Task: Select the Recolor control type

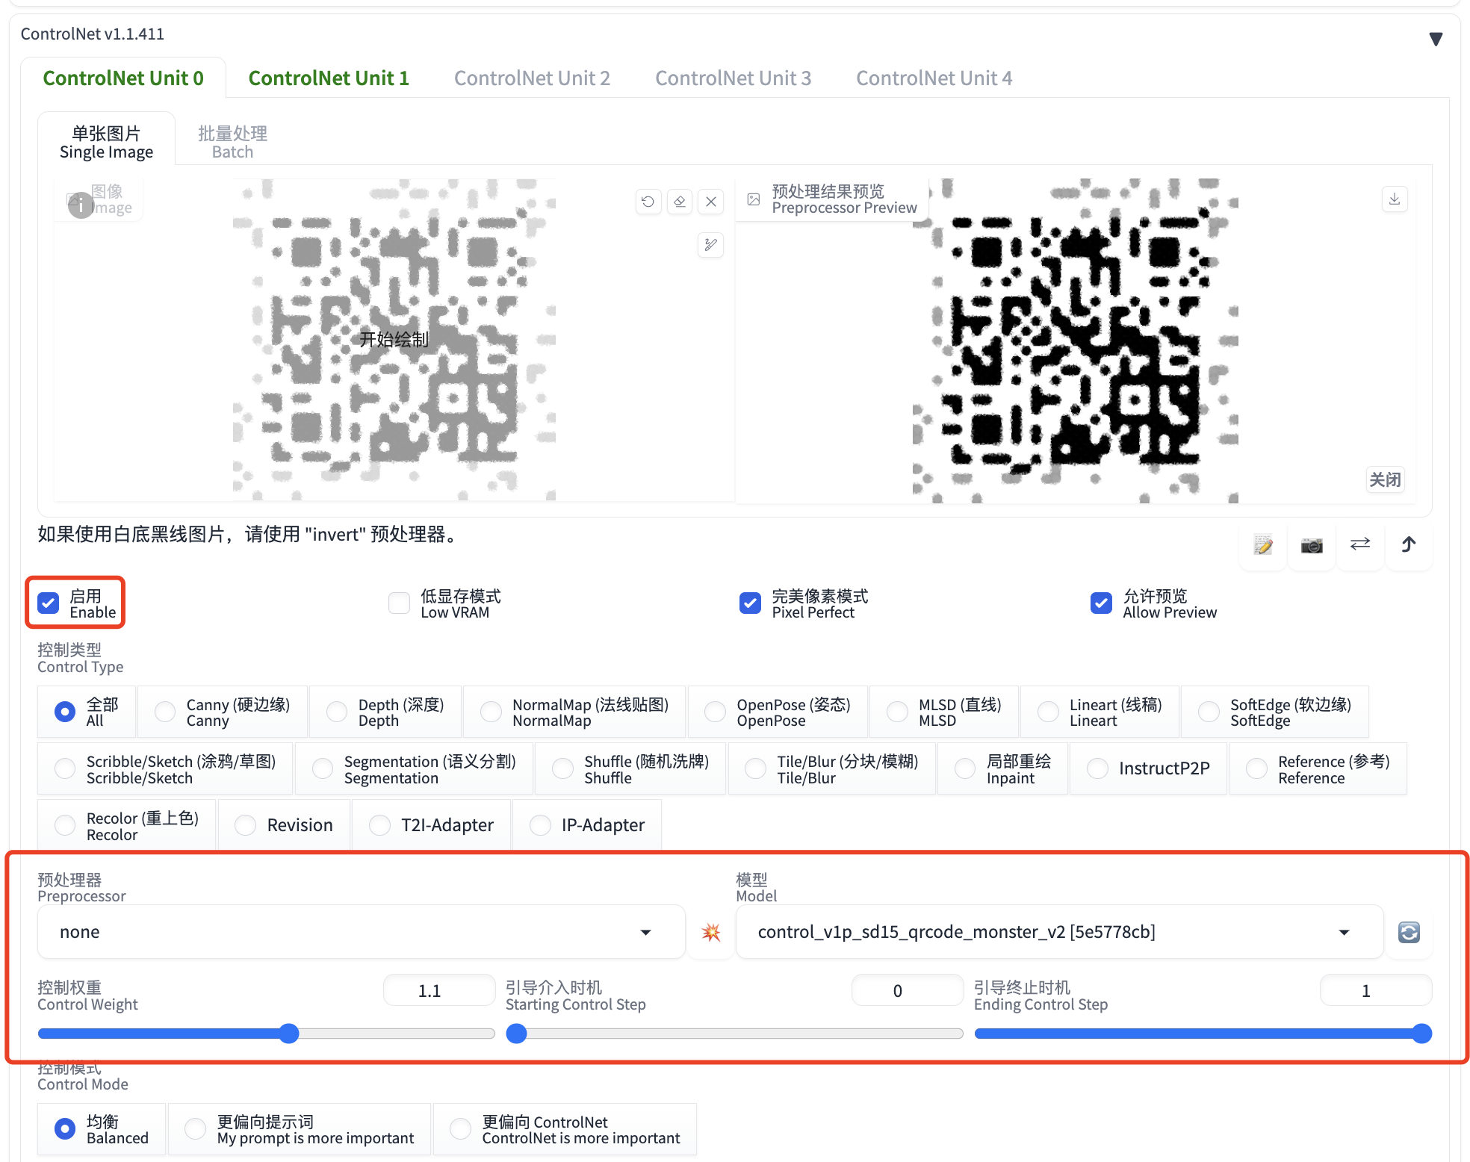Action: pos(127,825)
